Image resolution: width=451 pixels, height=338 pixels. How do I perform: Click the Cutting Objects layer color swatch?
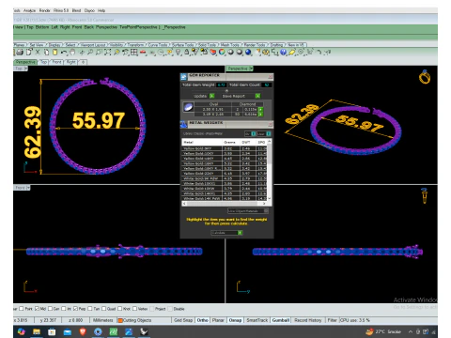[x=120, y=320]
